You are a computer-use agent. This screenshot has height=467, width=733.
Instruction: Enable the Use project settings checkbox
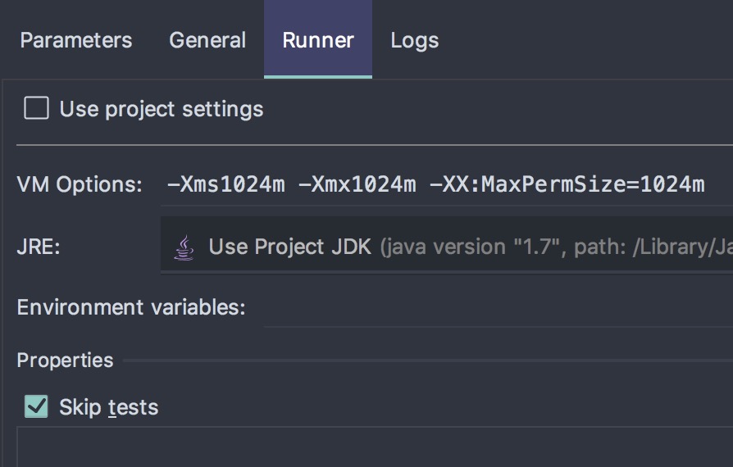pos(36,108)
